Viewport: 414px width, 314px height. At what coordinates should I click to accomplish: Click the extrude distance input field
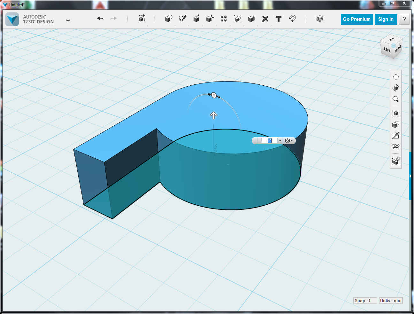[x=269, y=141]
